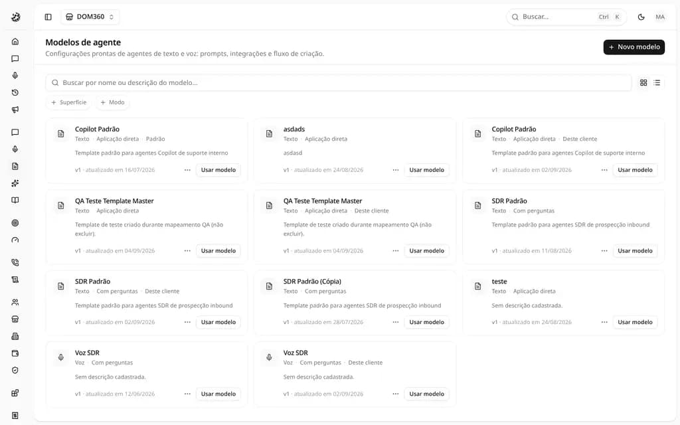The height and width of the screenshot is (425, 680).
Task: Select the highlighted document templates sidebar icon
Action: pyautogui.click(x=15, y=166)
